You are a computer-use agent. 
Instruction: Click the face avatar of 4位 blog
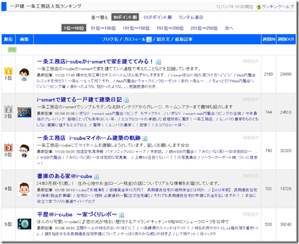[x=25, y=189]
